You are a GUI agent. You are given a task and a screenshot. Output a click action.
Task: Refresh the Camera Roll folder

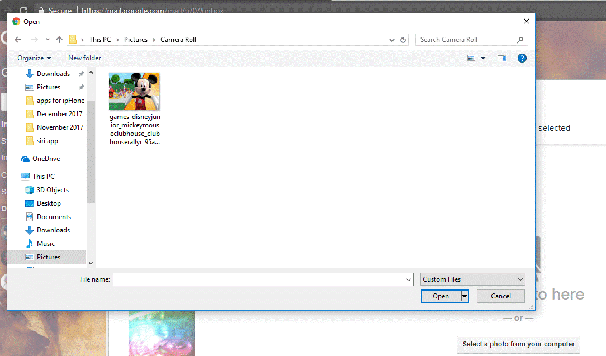403,40
